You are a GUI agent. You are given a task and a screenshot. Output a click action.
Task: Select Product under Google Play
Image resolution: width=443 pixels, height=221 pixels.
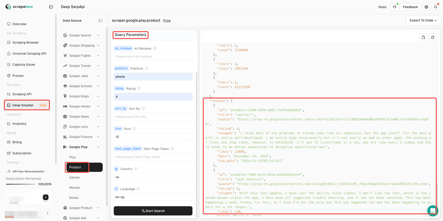84,167
